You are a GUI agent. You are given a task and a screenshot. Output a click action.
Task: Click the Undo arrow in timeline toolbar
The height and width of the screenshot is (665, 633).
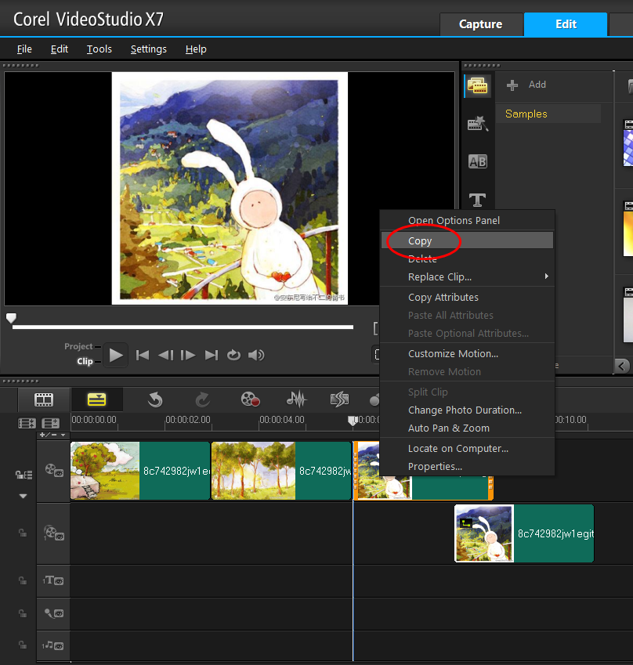(x=155, y=399)
